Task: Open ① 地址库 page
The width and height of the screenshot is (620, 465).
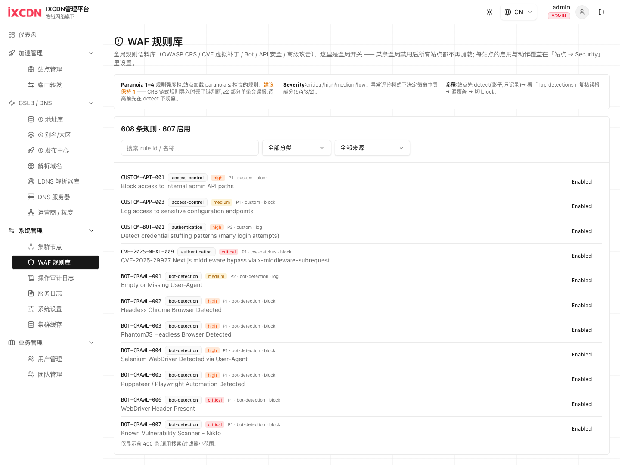Action: coord(55,119)
